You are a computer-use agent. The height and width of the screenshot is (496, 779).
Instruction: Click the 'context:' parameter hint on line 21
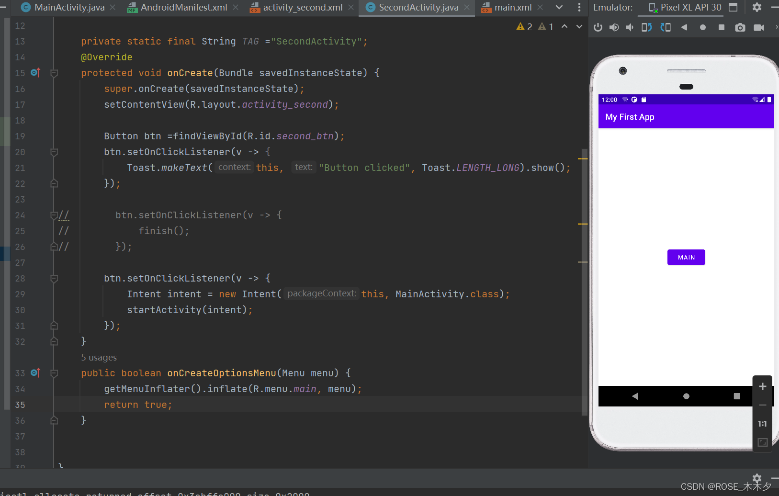tap(234, 167)
